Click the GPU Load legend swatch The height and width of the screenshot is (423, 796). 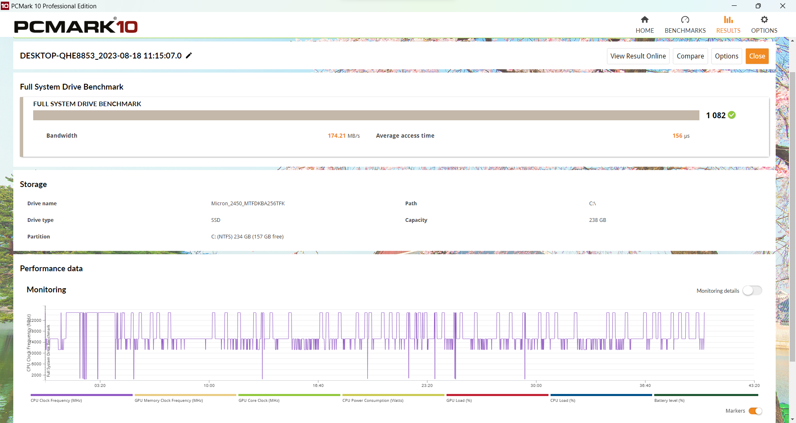pyautogui.click(x=497, y=395)
